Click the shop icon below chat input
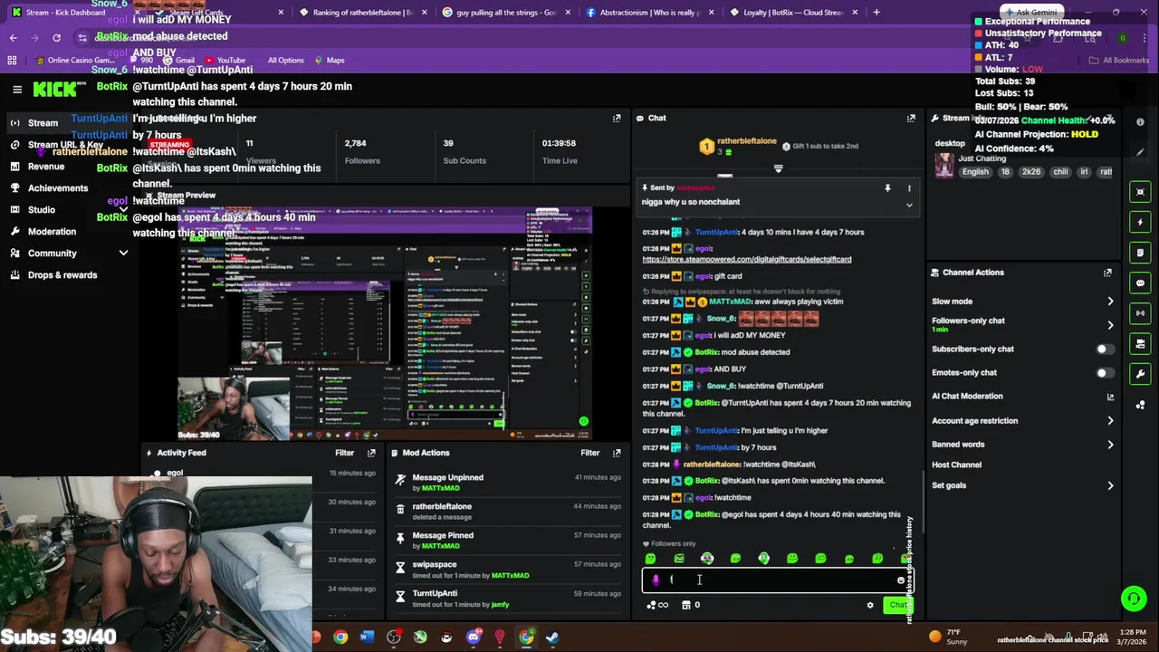Viewport: 1159px width, 652px height. 685,605
